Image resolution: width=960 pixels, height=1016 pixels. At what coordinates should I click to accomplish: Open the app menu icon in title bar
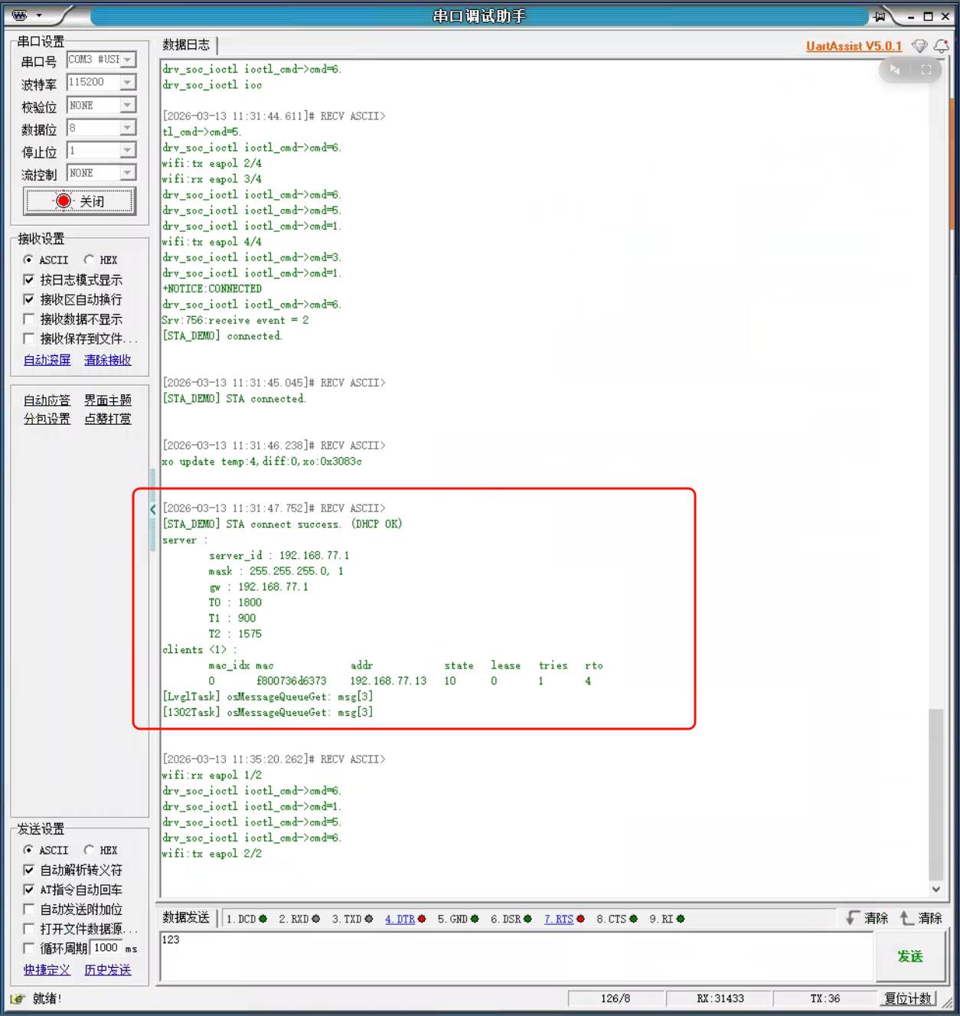point(21,15)
